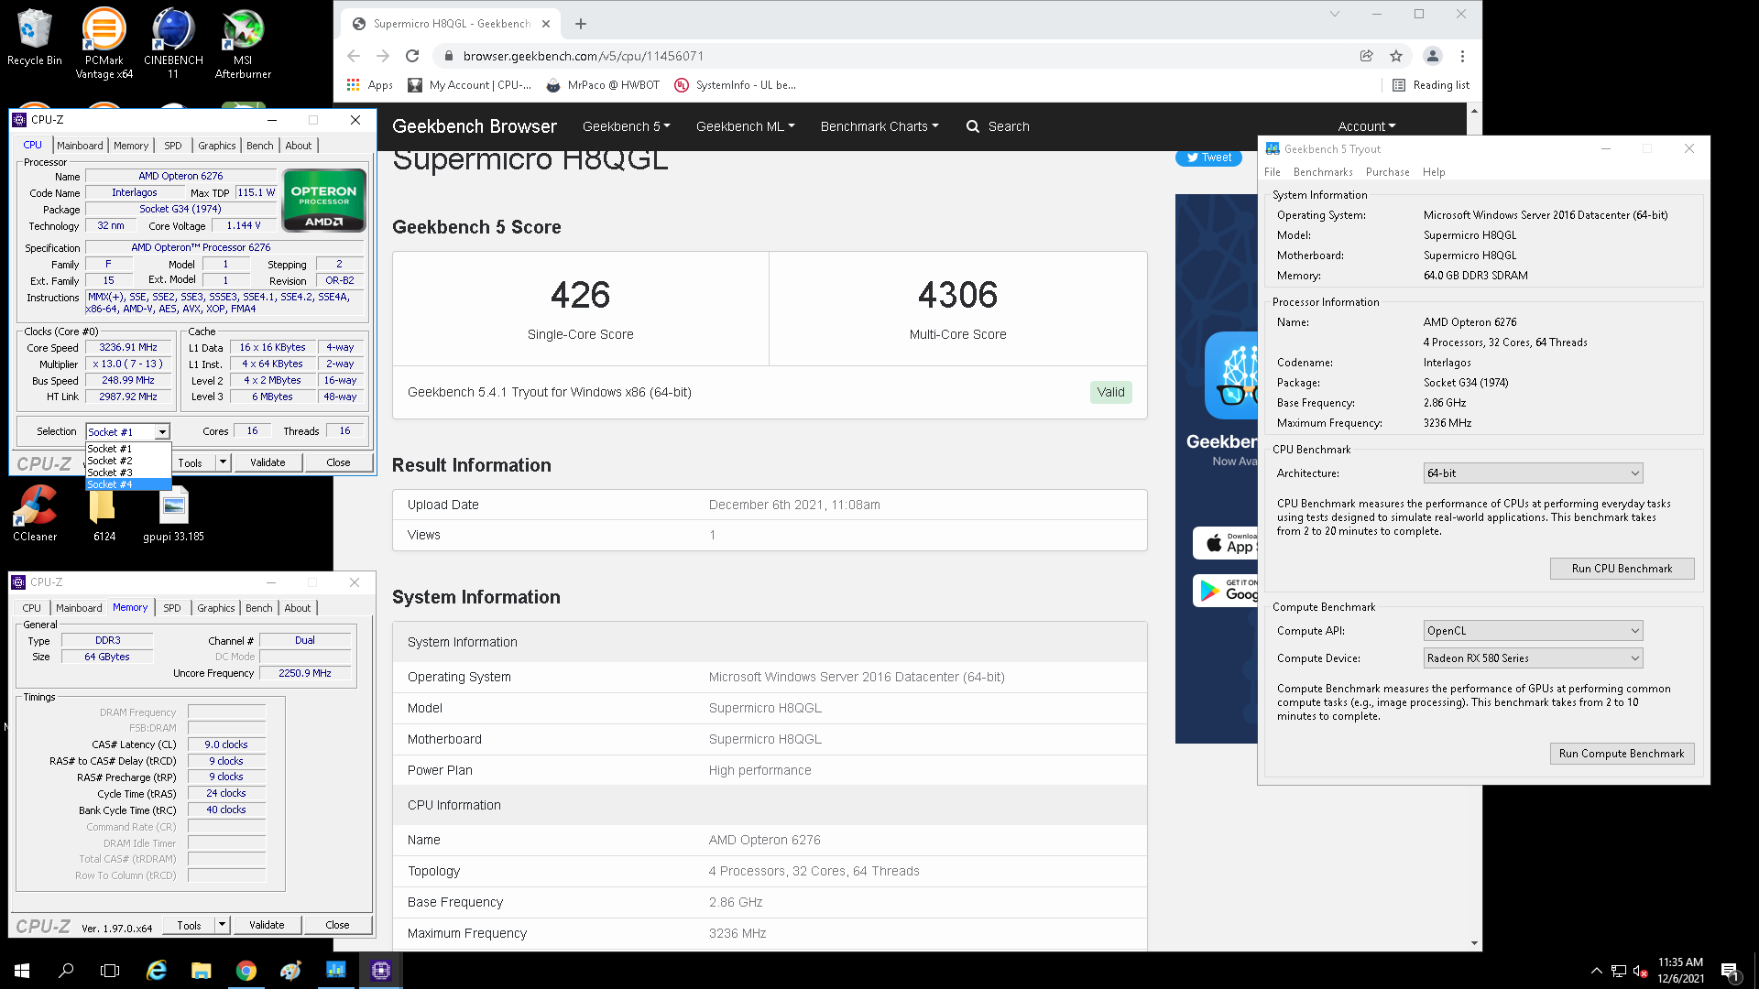Open Compute Device Radeon RX 580 dropdown
1759x989 pixels.
point(1533,658)
